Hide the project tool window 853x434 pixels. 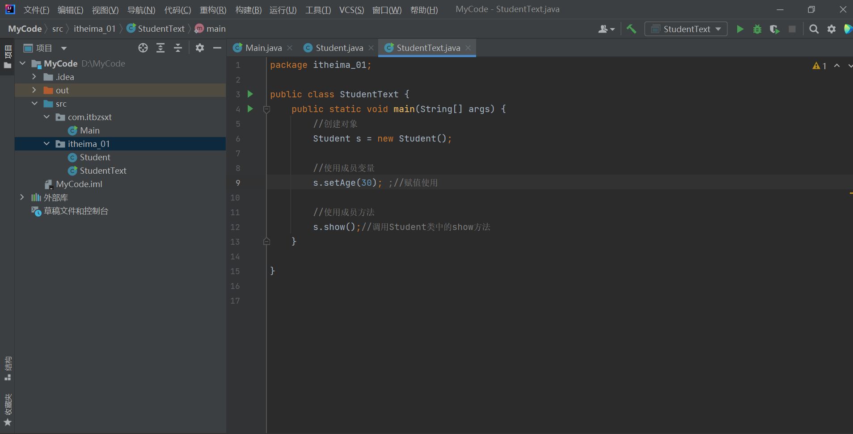pos(217,48)
